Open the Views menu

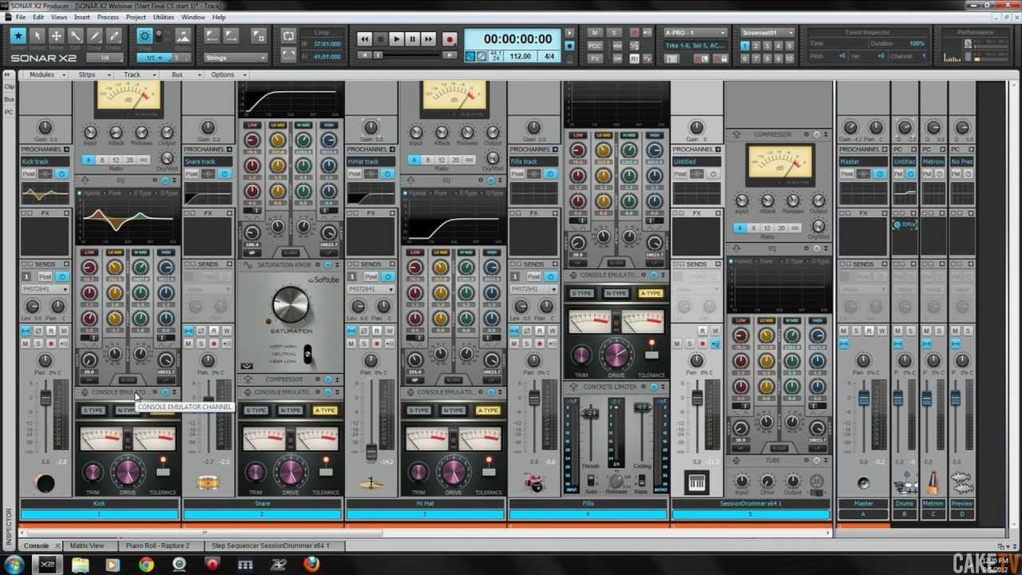59,17
